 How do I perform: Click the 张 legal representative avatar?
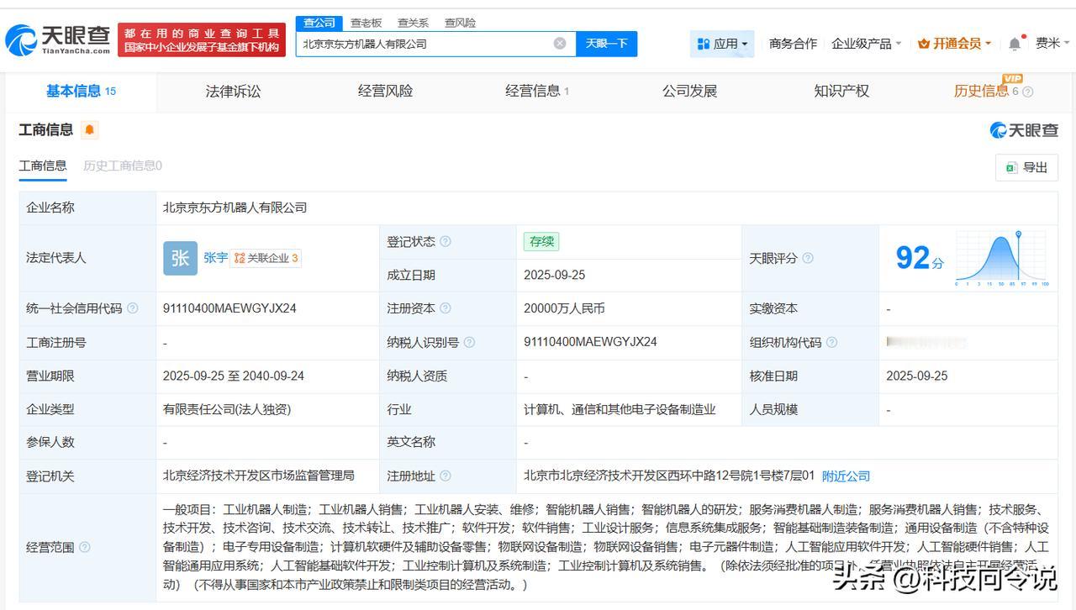(x=180, y=258)
